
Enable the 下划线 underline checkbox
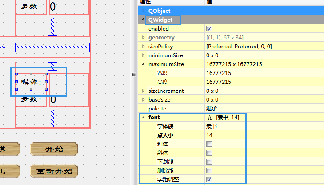[x=209, y=161]
